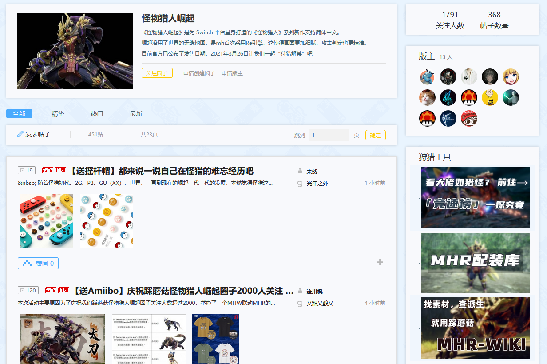Click the 版主 13 人 heading

click(x=436, y=56)
